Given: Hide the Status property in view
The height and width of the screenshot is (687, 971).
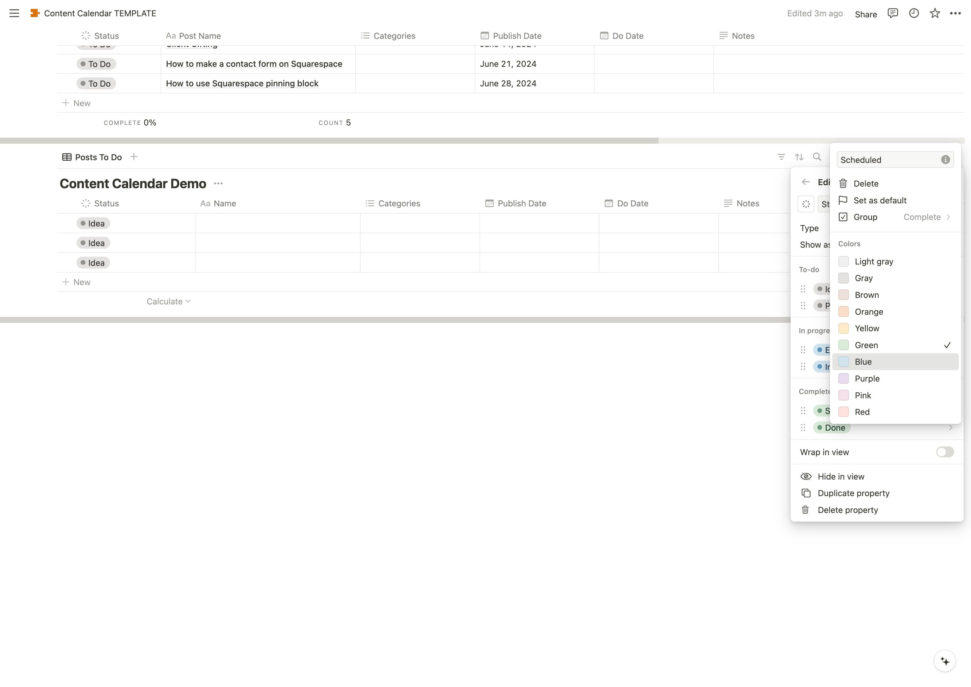Looking at the screenshot, I should click(x=840, y=477).
